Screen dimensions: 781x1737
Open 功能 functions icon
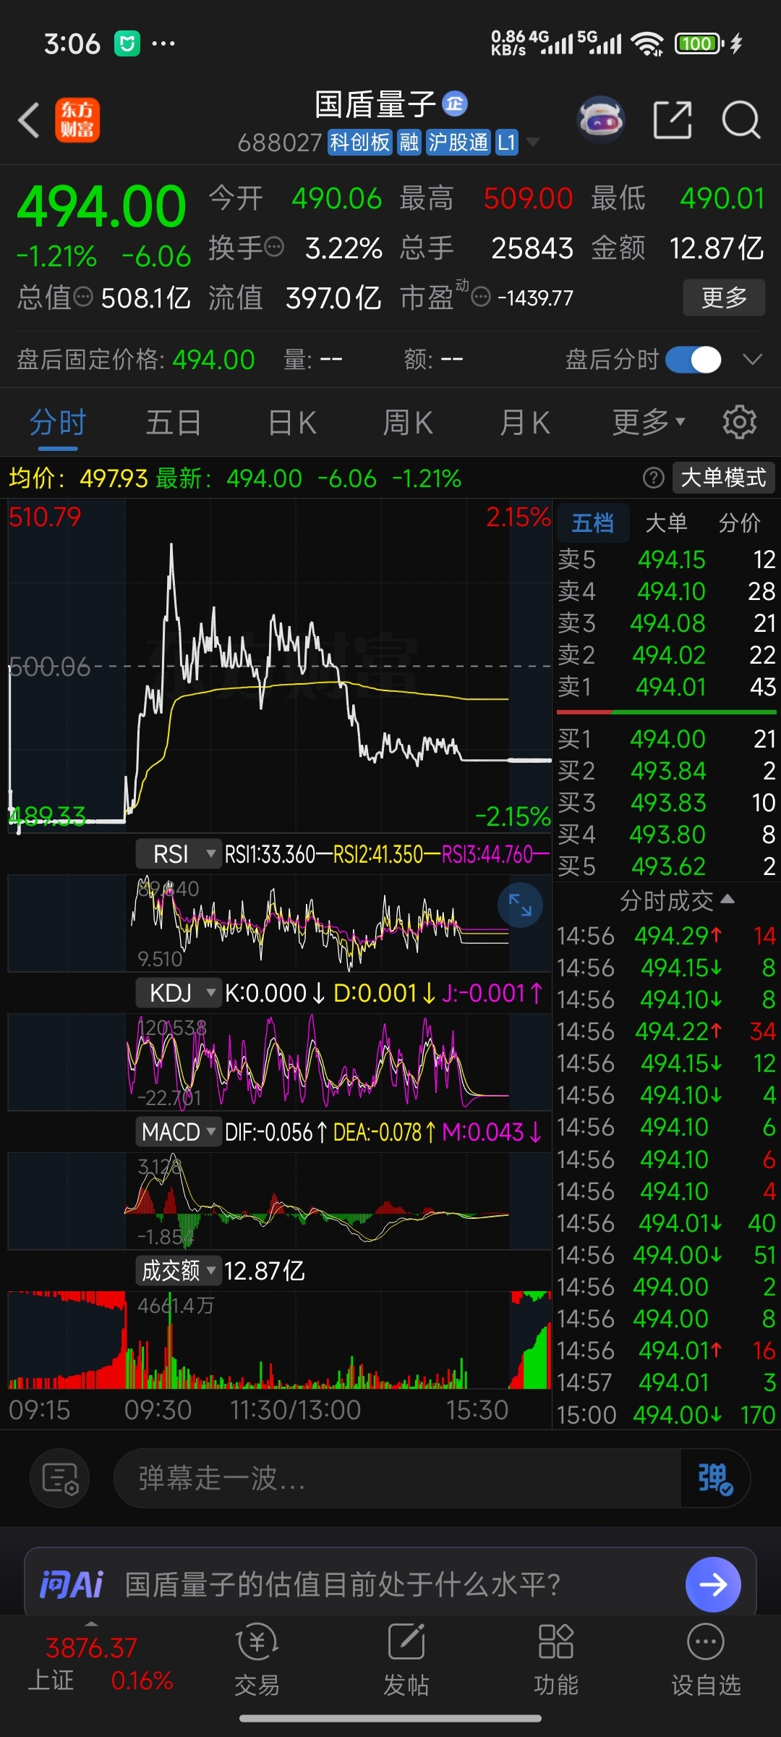click(556, 1660)
